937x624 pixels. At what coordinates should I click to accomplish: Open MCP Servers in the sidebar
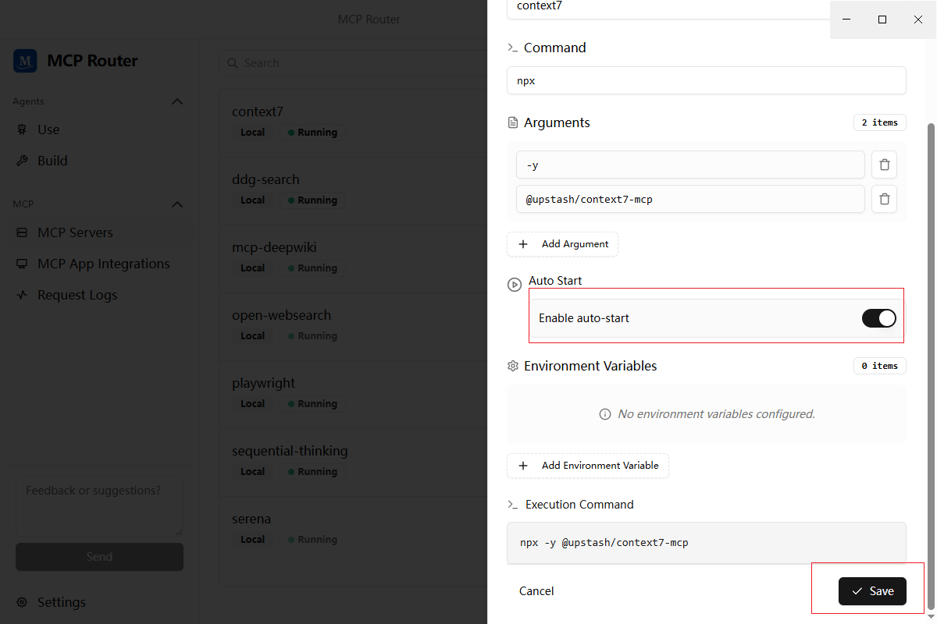pos(75,232)
